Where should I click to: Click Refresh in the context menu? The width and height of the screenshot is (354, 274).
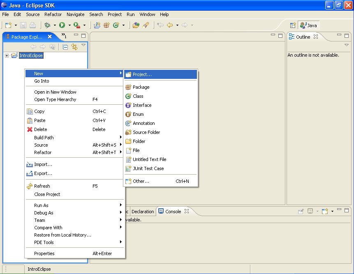pyautogui.click(x=75, y=186)
